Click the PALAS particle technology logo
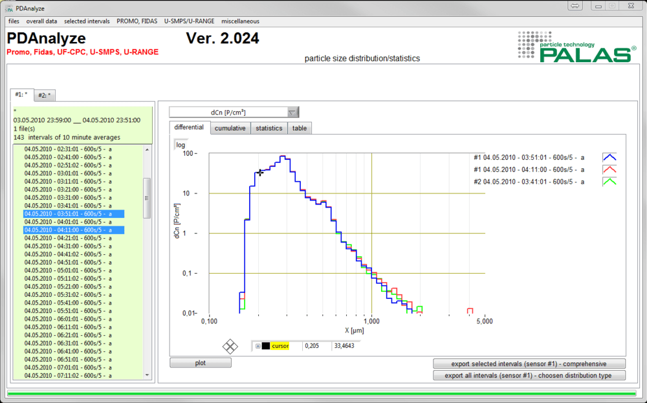Image resolution: width=647 pixels, height=403 pixels. (x=577, y=47)
